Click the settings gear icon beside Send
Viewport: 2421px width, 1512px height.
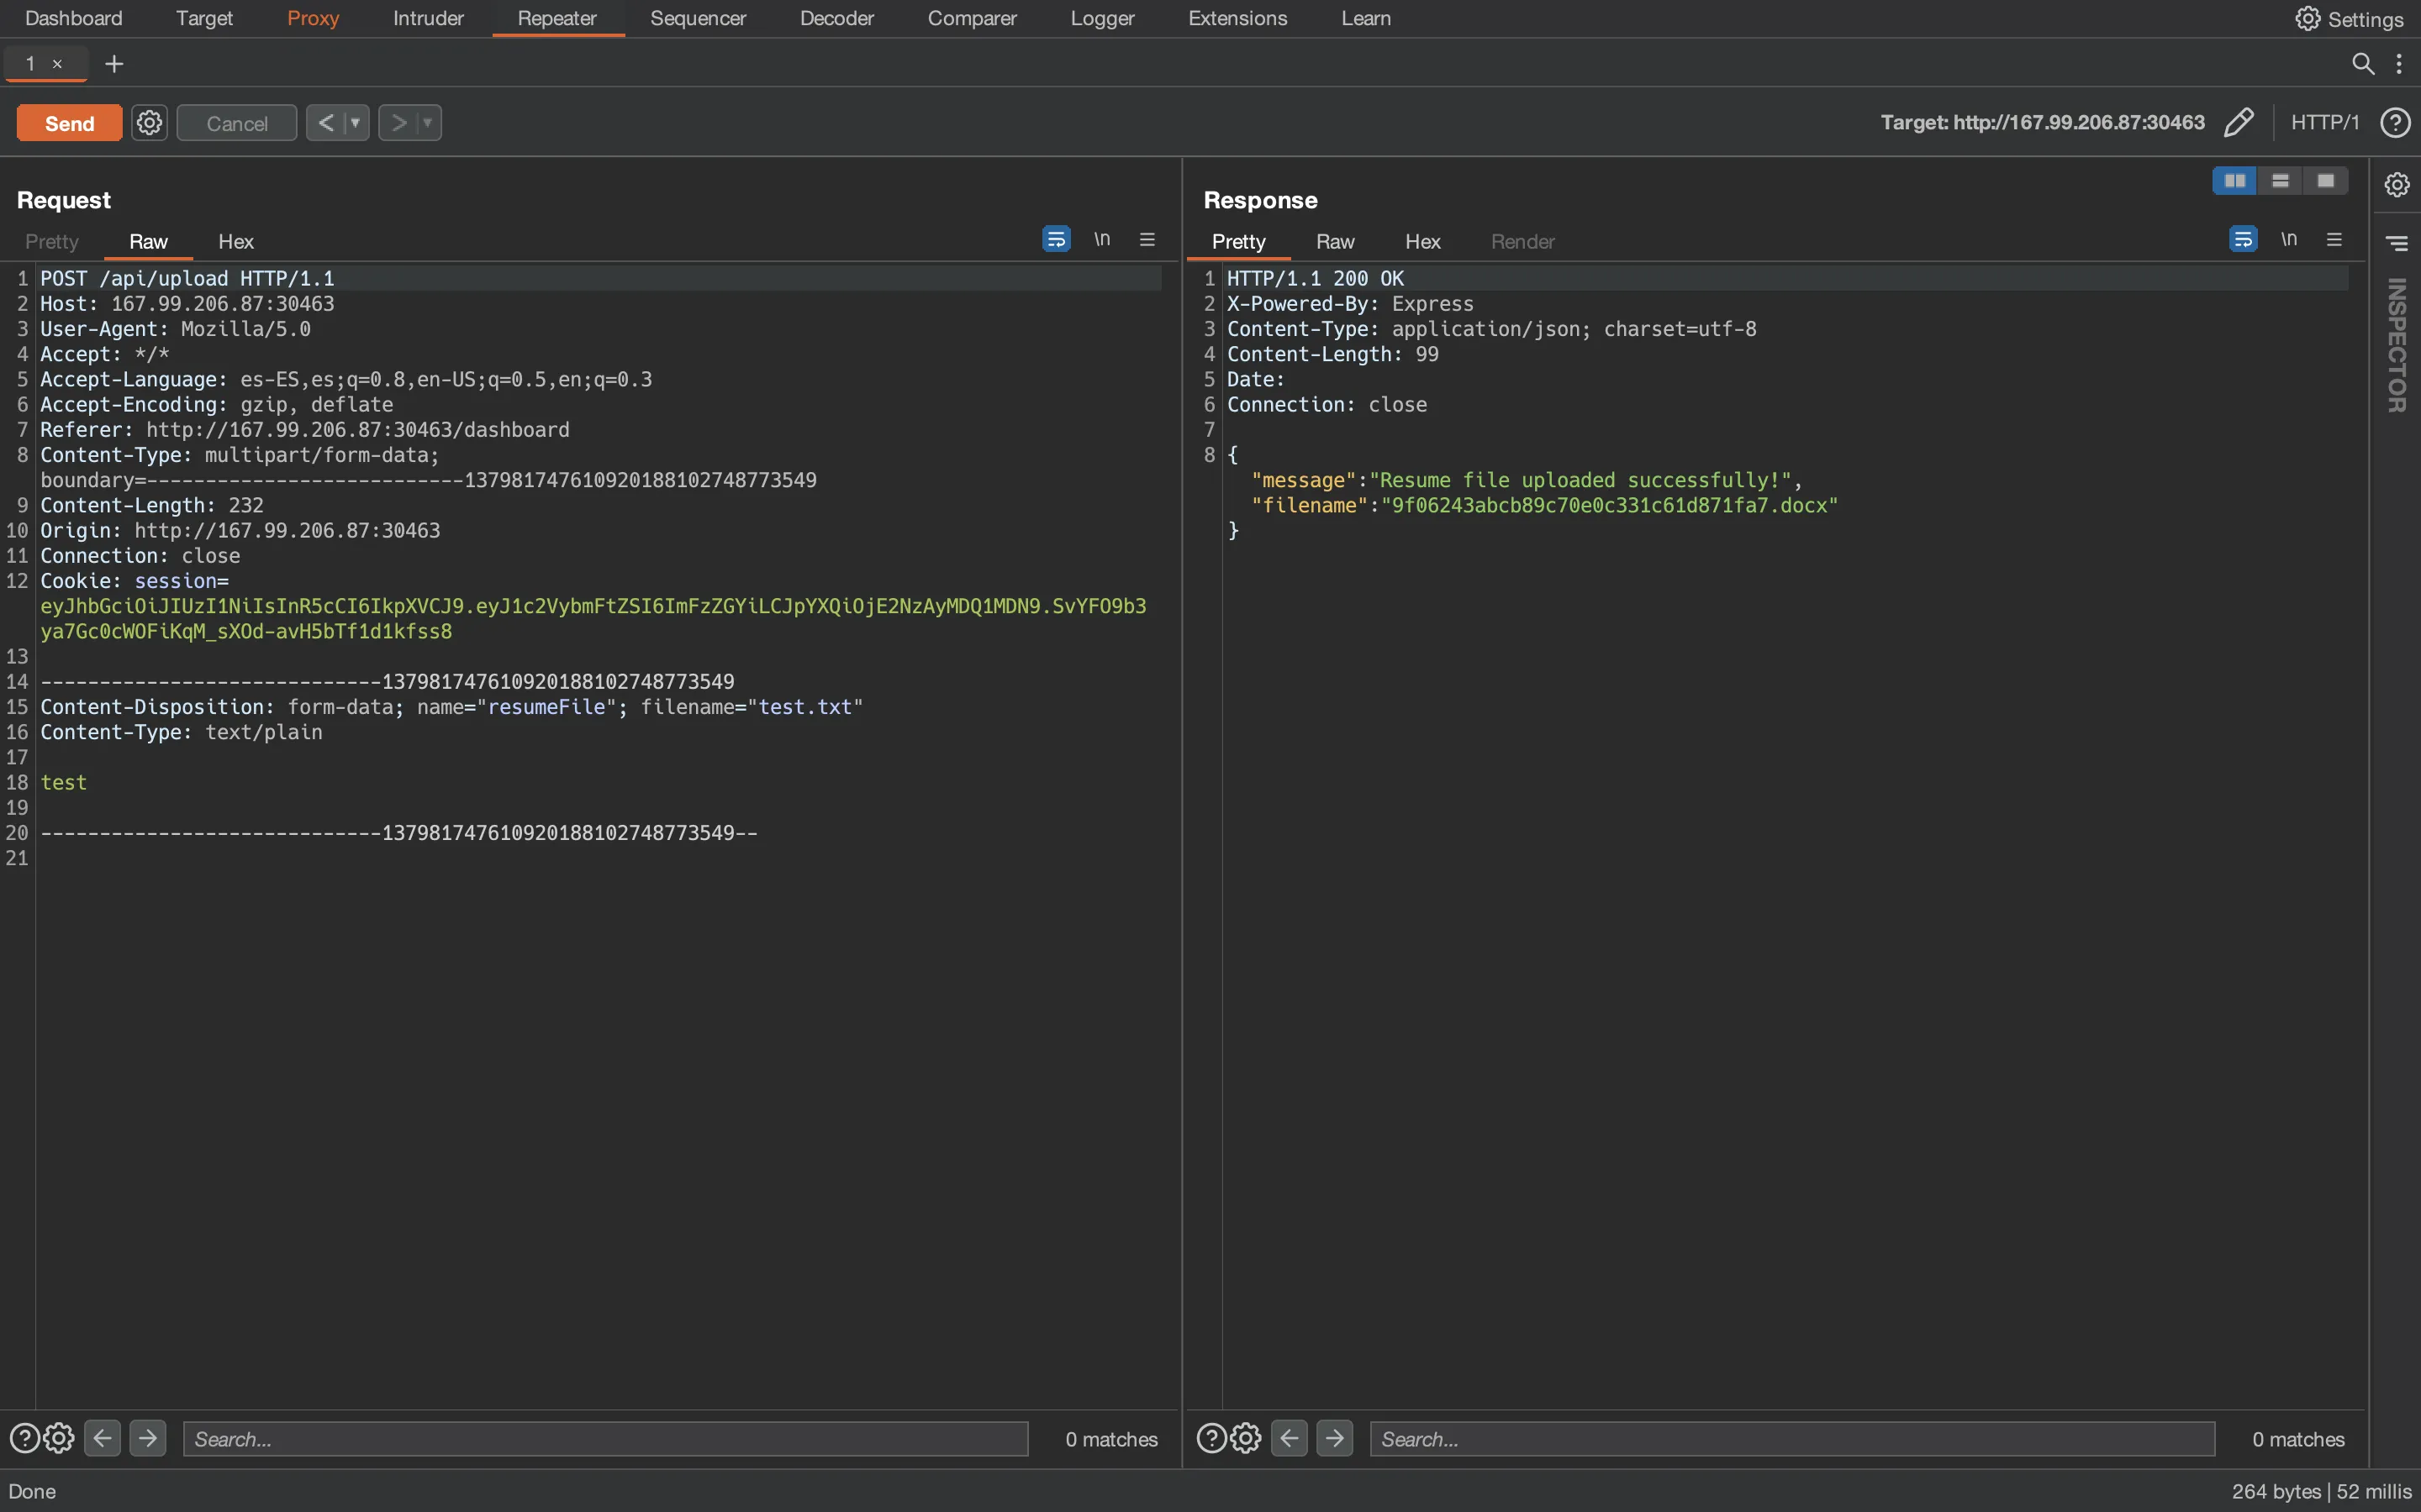pos(150,122)
